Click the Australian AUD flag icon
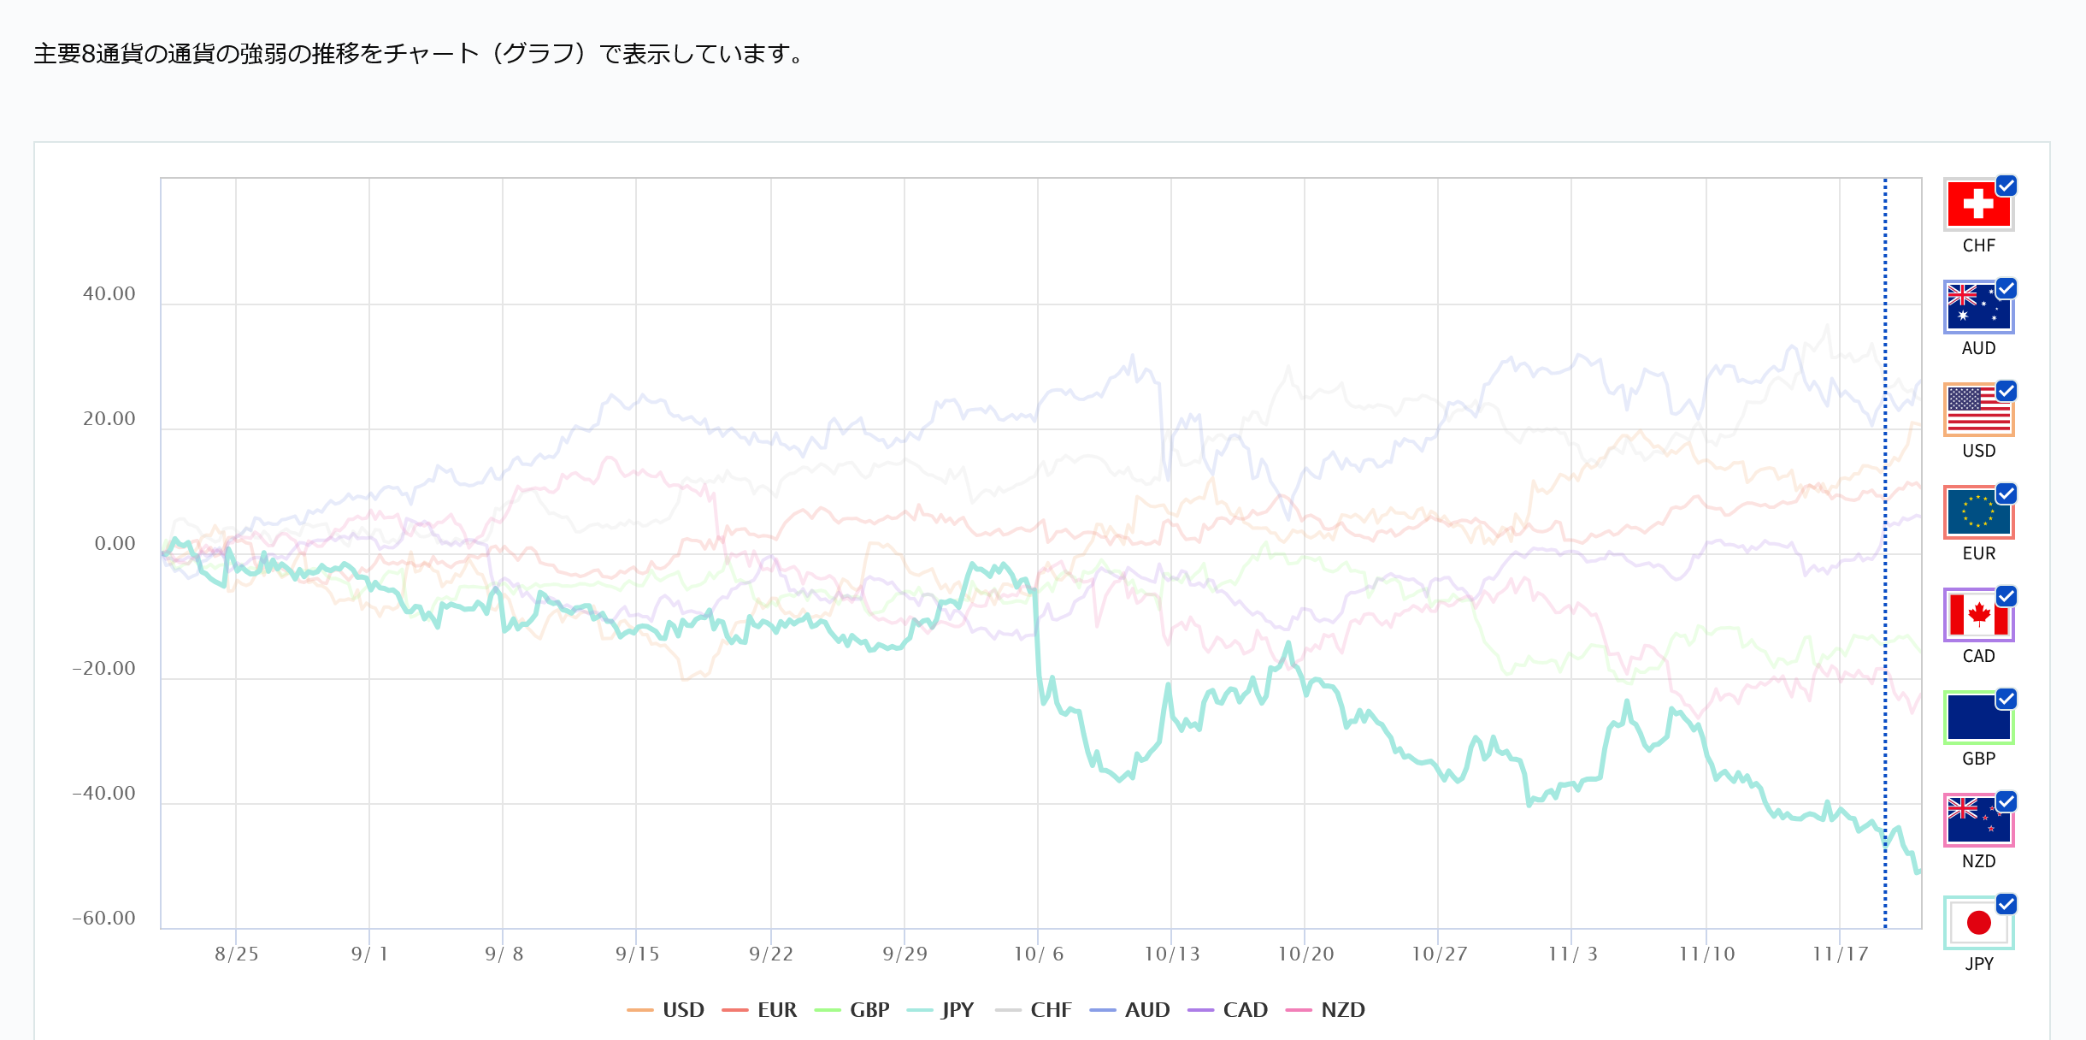This screenshot has width=2086, height=1040. point(1977,307)
